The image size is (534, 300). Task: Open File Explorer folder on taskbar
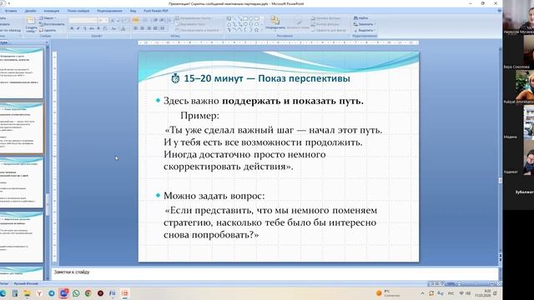[27, 293]
